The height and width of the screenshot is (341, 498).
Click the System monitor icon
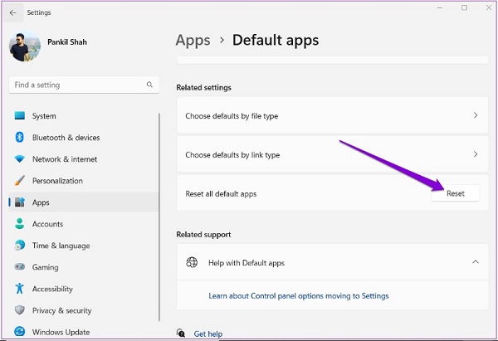tap(20, 115)
